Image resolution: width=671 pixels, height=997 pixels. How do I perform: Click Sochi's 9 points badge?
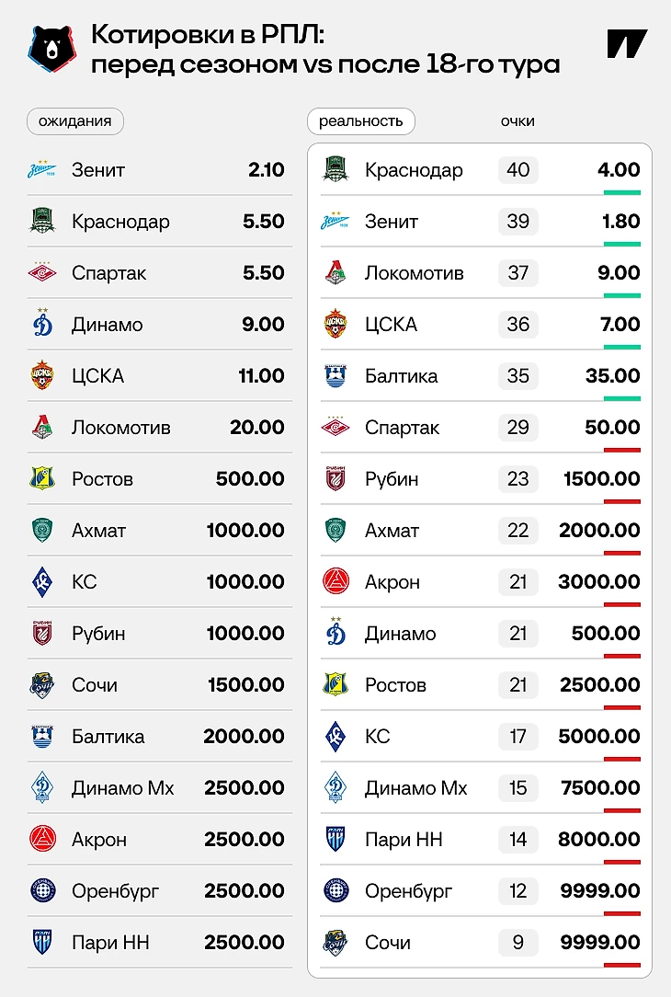point(518,943)
